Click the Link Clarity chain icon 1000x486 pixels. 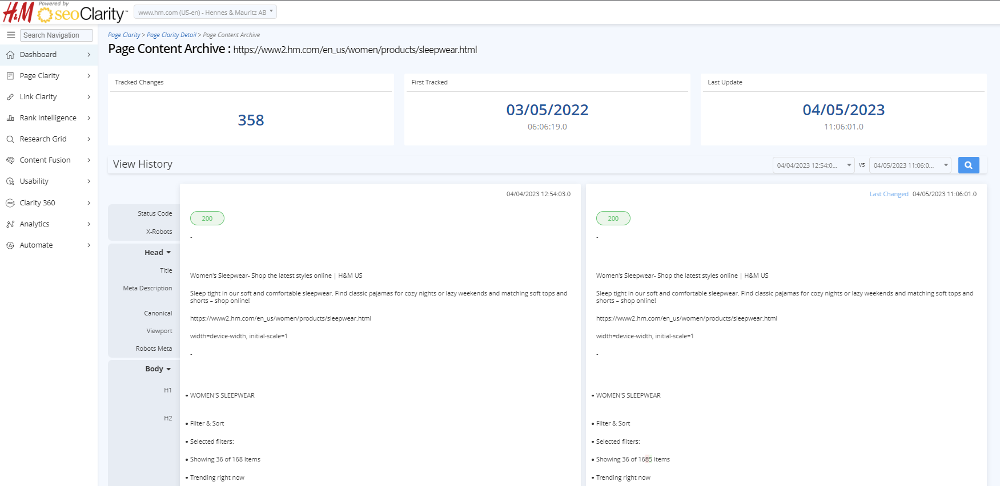tap(10, 97)
